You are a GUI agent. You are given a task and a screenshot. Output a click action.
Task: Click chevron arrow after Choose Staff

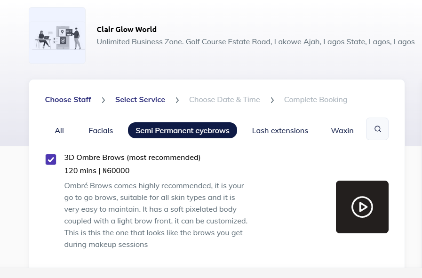coord(104,100)
